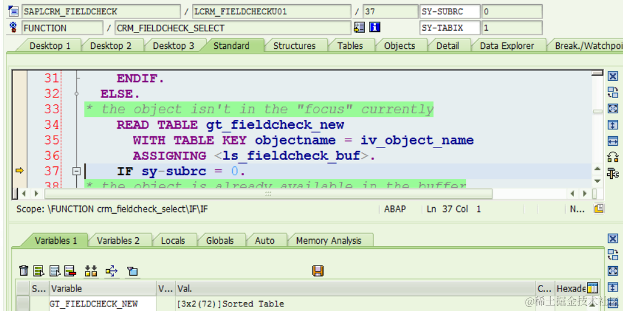This screenshot has height=311, width=623.
Task: Open the Detail tab
Action: pos(448,45)
